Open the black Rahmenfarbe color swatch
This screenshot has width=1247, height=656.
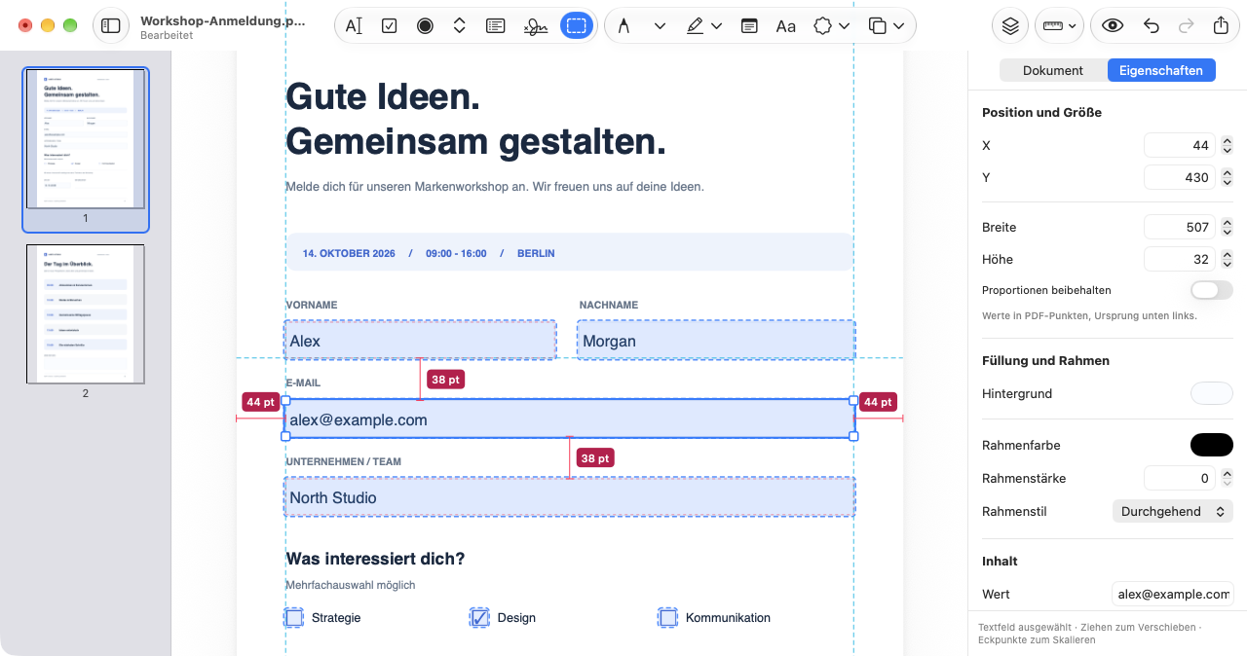[1212, 445]
